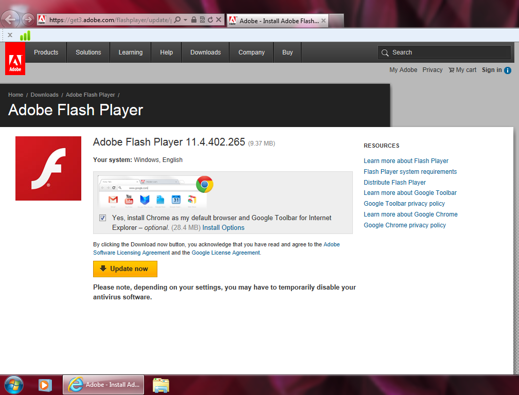Open Windows Explorer folder on the taskbar

pyautogui.click(x=161, y=385)
